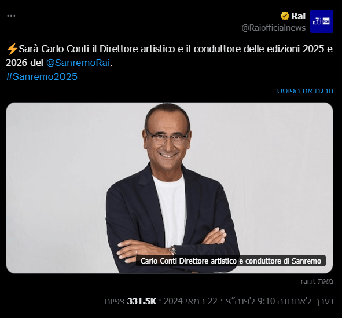This screenshot has width=342, height=318.
Task: Click the wristwatch in the photo
Action: tap(172, 250)
